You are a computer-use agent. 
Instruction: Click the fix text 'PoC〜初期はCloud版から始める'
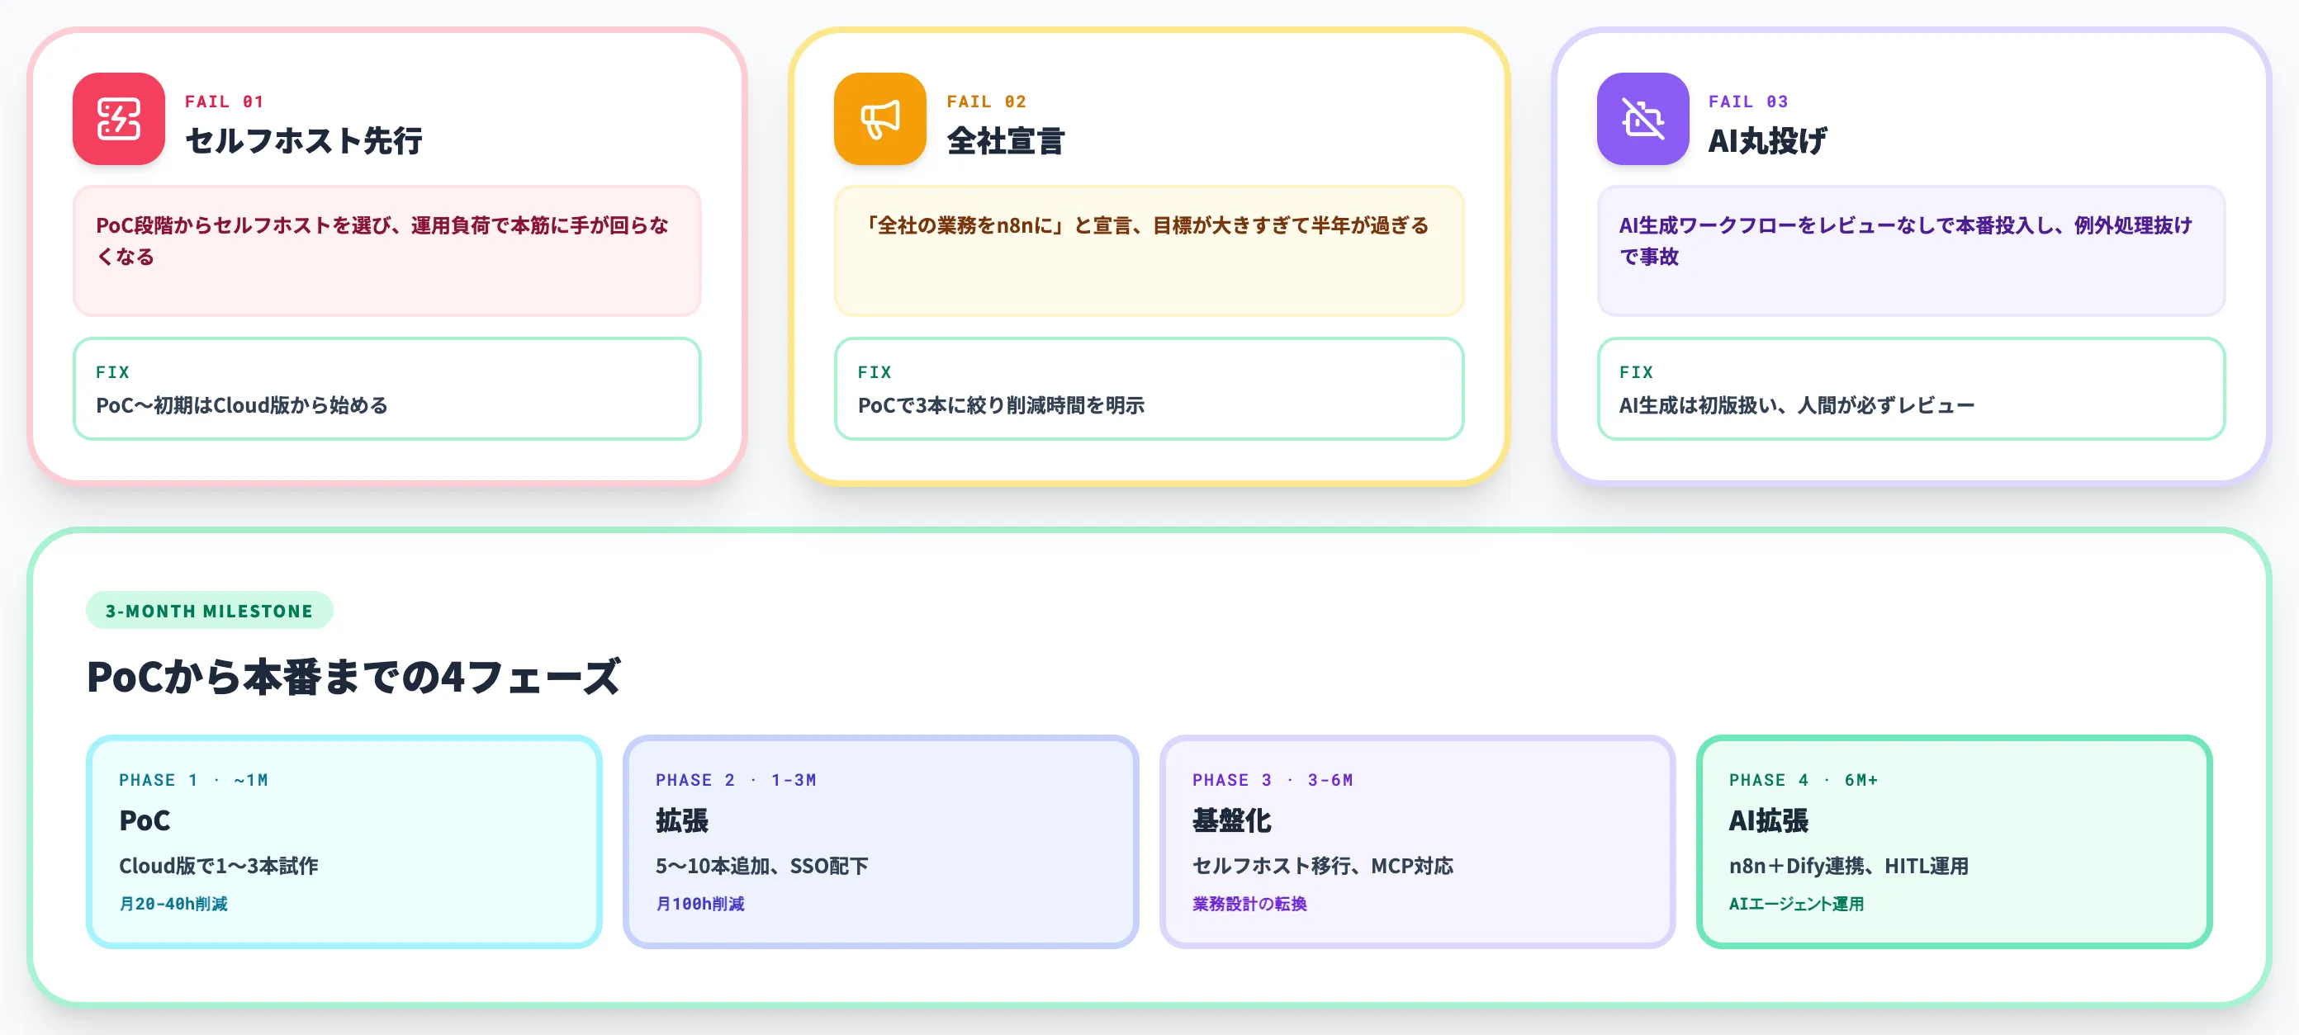[242, 405]
